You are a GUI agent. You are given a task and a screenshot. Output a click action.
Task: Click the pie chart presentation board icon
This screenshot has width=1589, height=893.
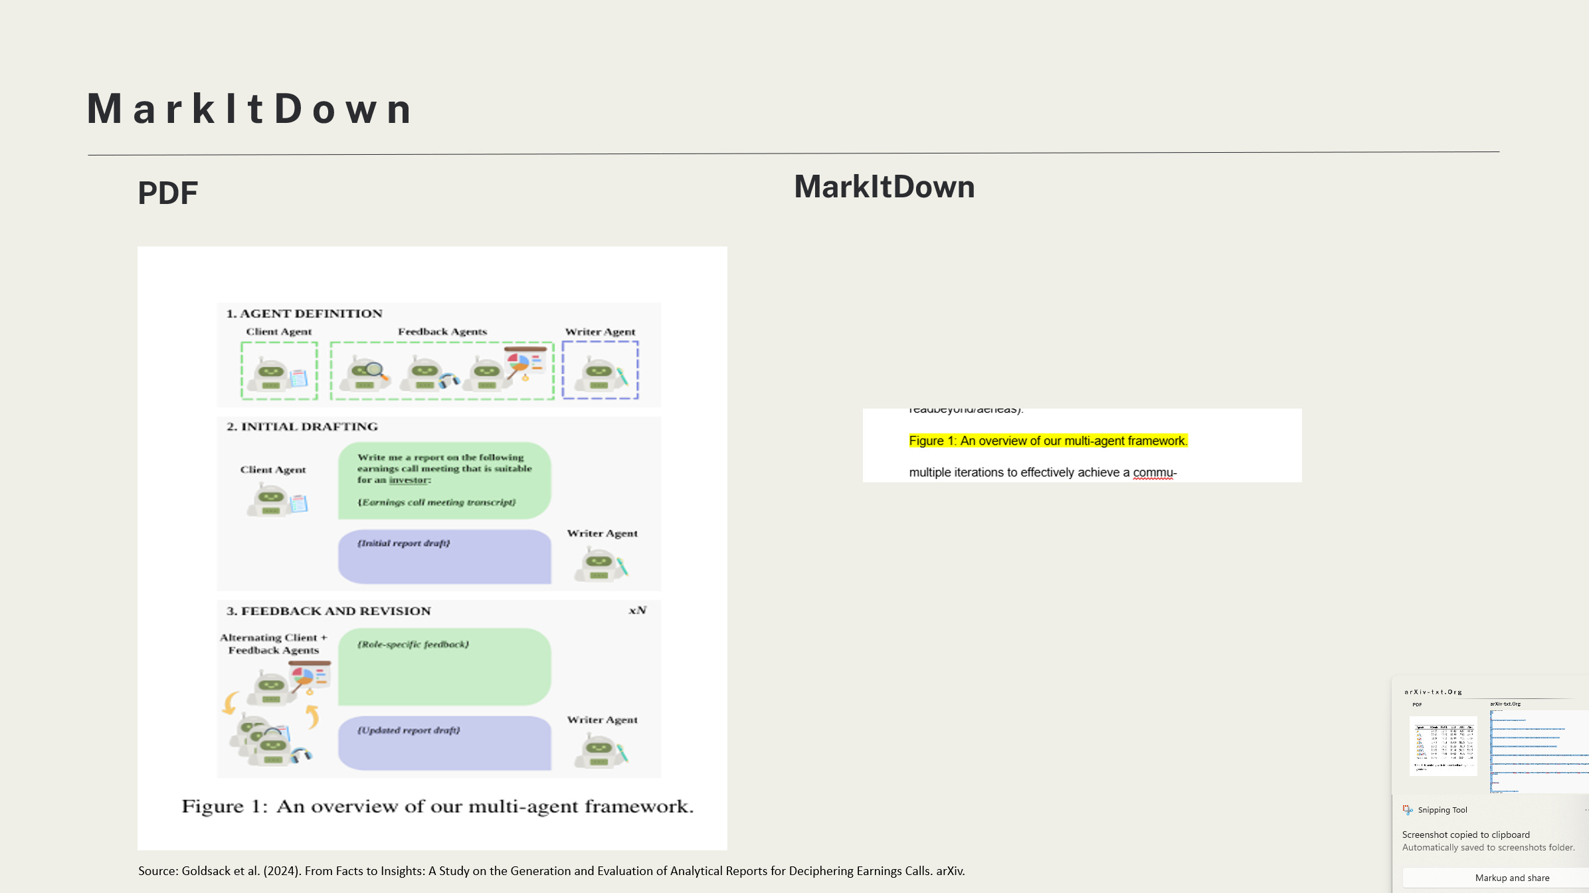coord(526,363)
